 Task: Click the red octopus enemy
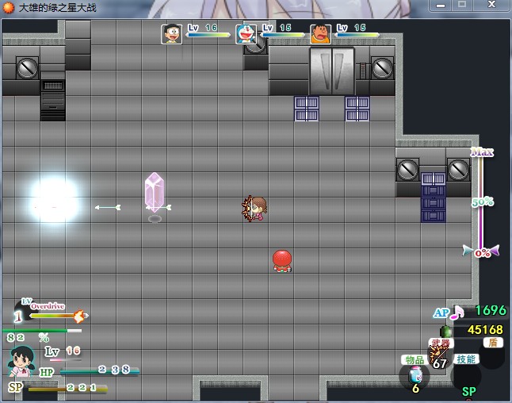click(x=282, y=261)
